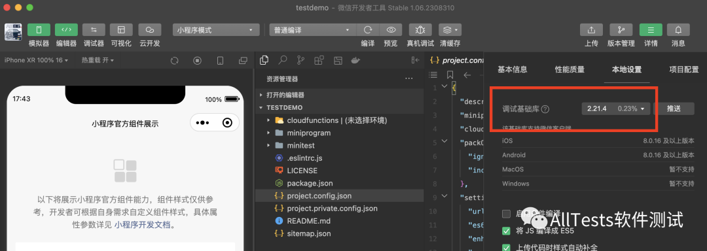Fold the JSON object on line 1
This screenshot has height=251, width=707.
444,87
